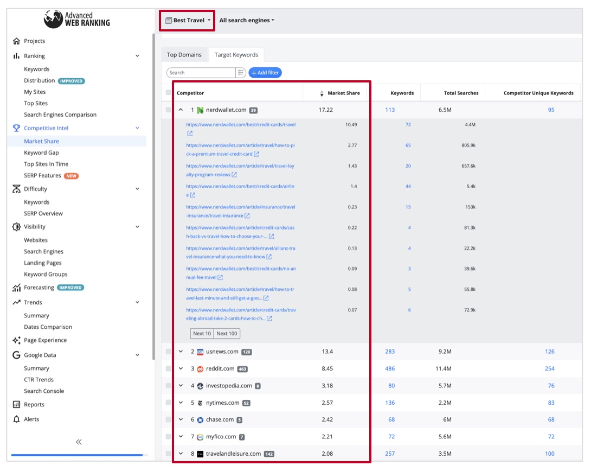Expand the reddit.com row

click(181, 368)
